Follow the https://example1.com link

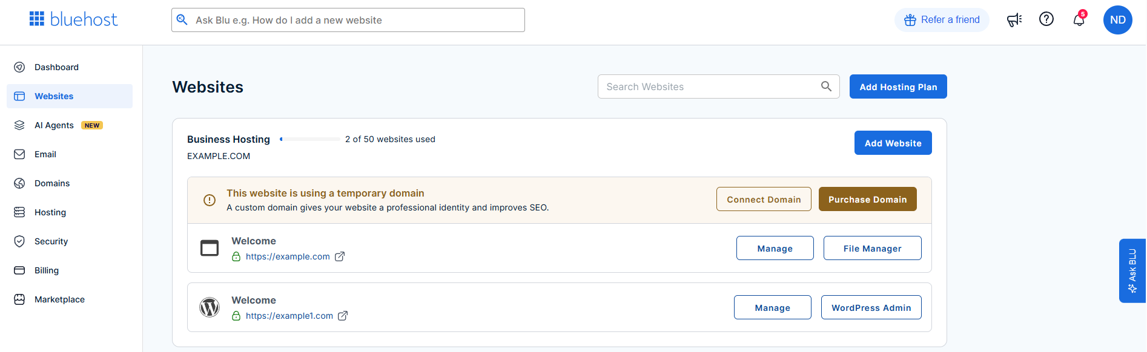[x=289, y=316]
